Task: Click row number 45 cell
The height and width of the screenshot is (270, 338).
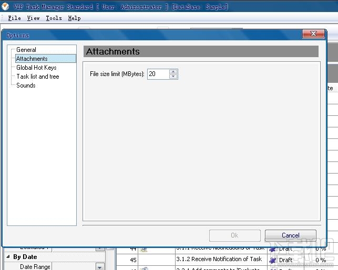Action: pyautogui.click(x=127, y=260)
